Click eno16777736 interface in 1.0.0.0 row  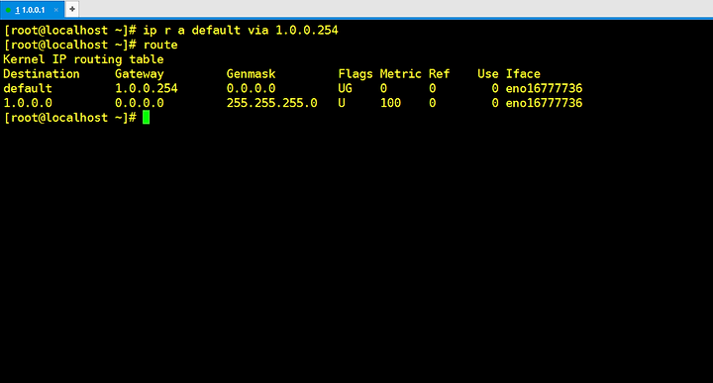coord(544,103)
